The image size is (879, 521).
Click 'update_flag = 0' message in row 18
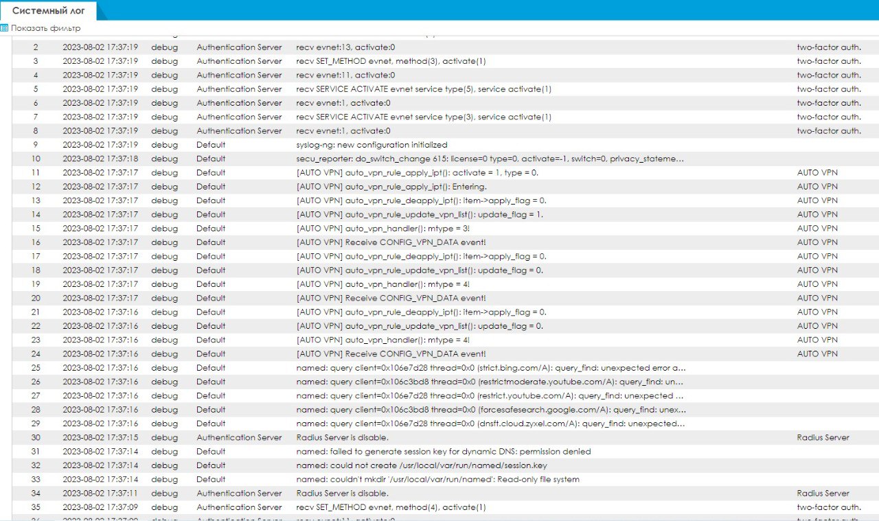click(x=420, y=270)
